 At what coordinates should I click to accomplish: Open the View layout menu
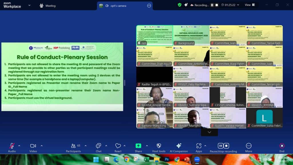(249, 5)
